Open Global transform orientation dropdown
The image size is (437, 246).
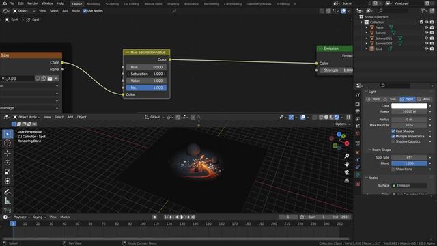click(154, 117)
